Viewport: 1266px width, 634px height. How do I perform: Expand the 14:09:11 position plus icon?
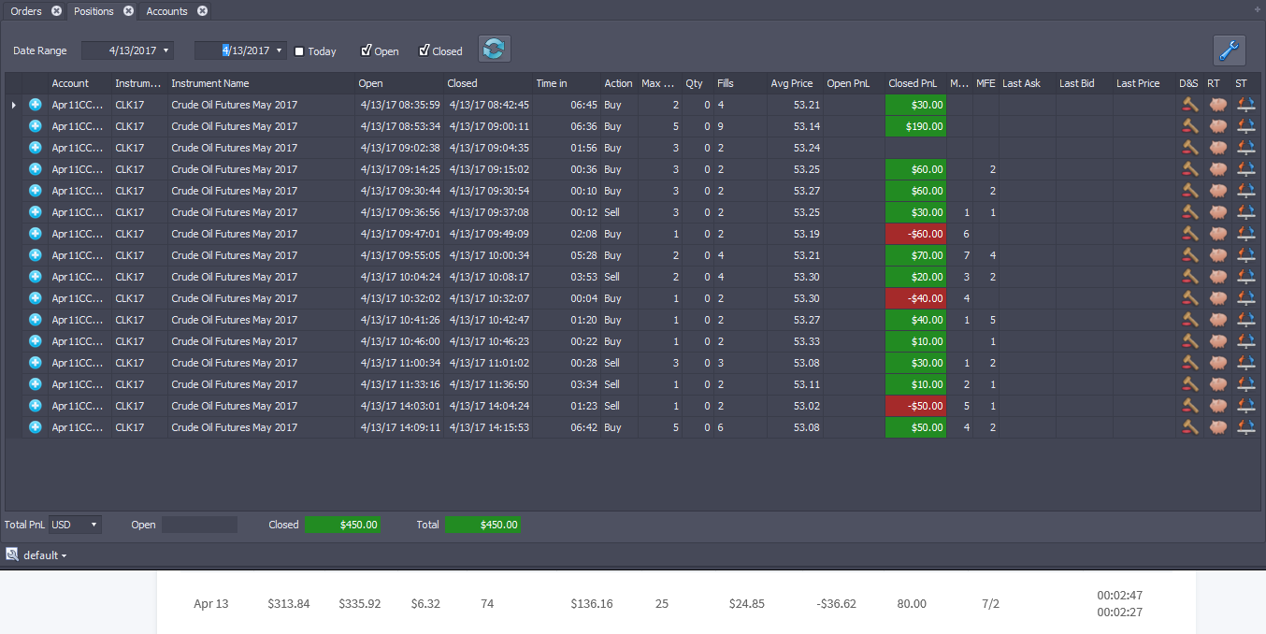36,427
